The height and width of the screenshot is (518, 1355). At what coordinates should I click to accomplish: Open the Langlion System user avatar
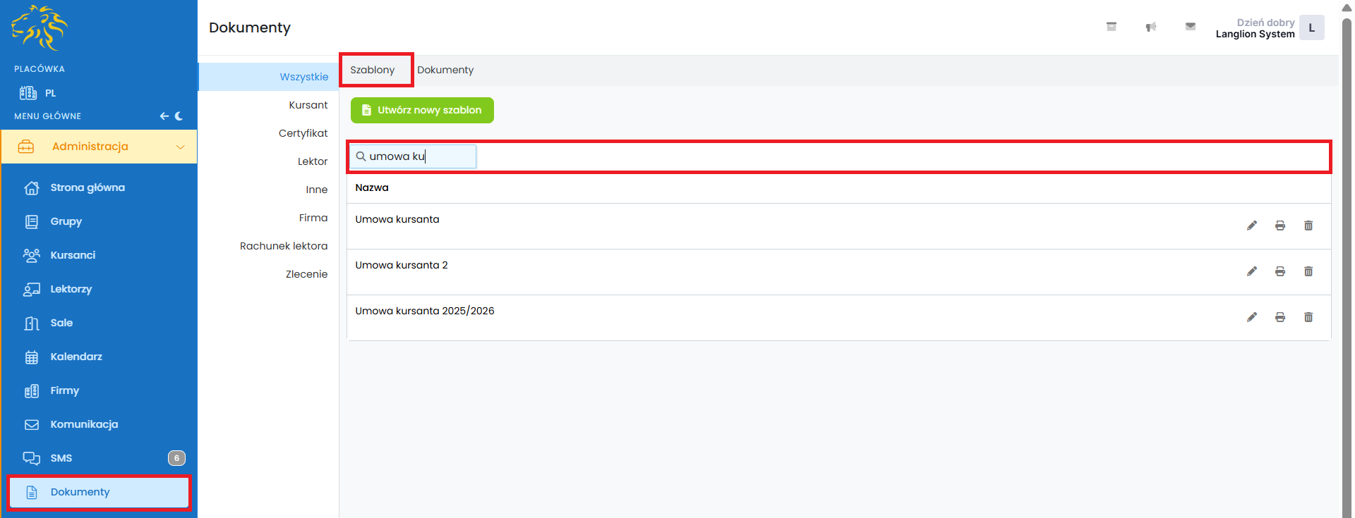pos(1311,28)
